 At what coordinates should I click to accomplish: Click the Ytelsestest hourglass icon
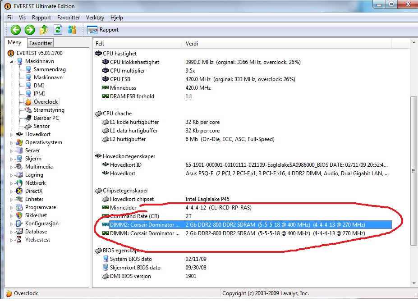point(19,240)
